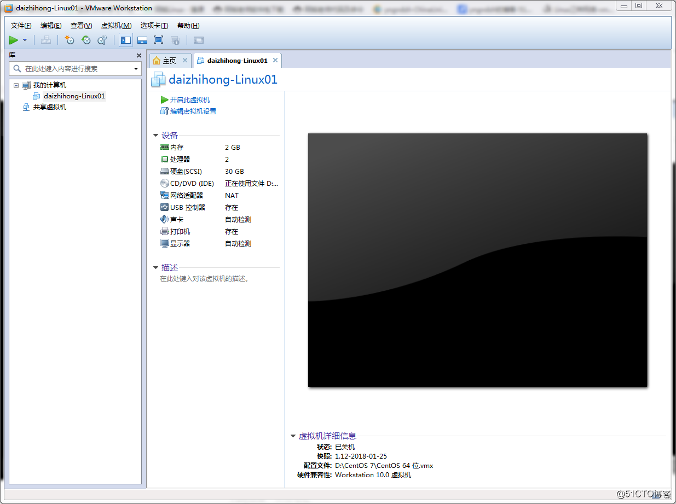Click the monitor icon beside 显示器

coord(165,243)
